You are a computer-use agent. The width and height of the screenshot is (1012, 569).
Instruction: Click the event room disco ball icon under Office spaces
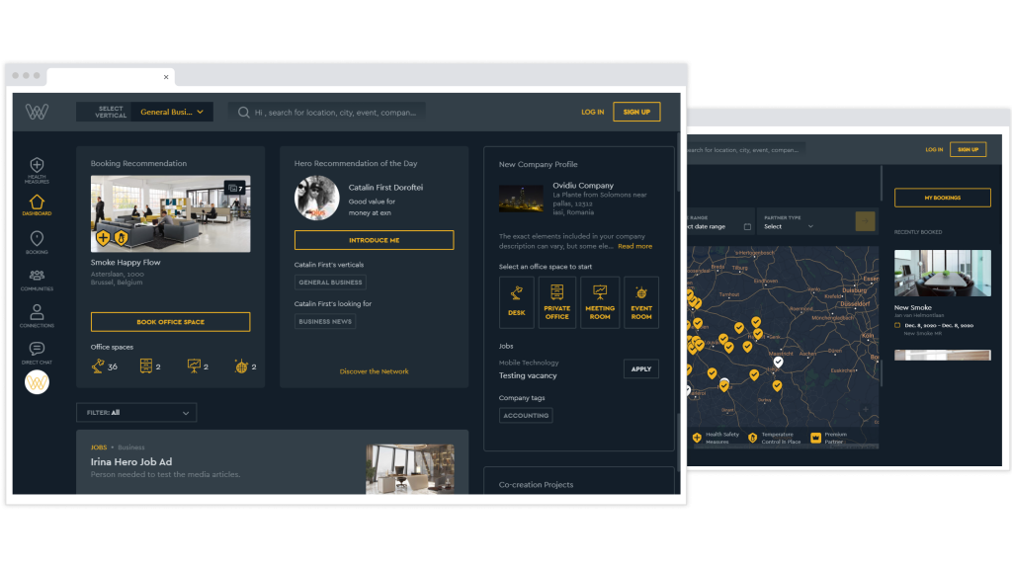coord(241,366)
